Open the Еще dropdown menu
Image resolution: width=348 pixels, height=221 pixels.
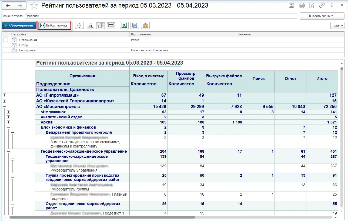(x=337, y=25)
